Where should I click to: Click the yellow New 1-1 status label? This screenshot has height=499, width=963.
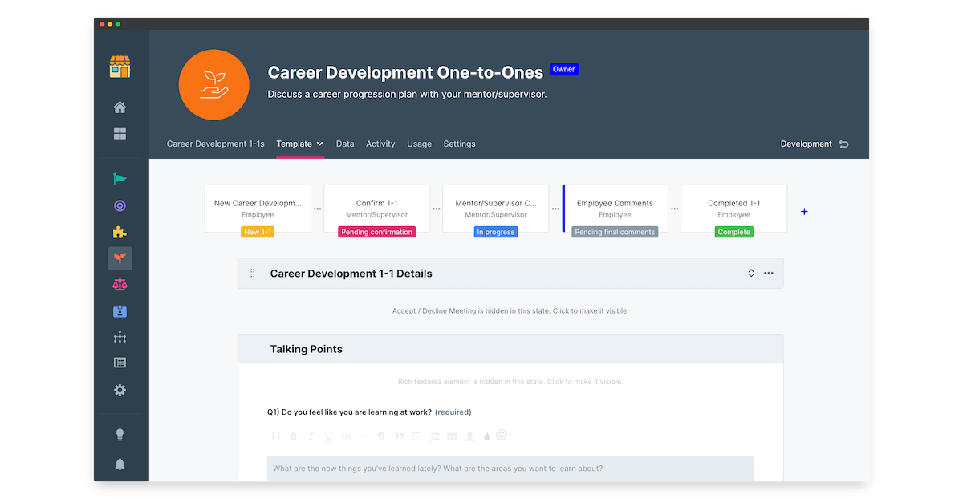[258, 232]
